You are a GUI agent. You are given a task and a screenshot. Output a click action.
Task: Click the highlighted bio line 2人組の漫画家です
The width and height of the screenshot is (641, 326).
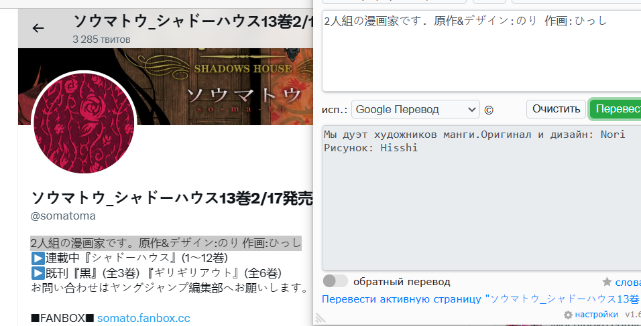(x=166, y=243)
